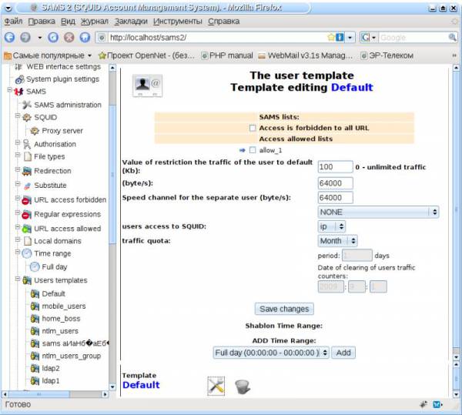Image resolution: width=462 pixels, height=415 pixels.
Task: Select the ldap2 template
Action: click(51, 368)
